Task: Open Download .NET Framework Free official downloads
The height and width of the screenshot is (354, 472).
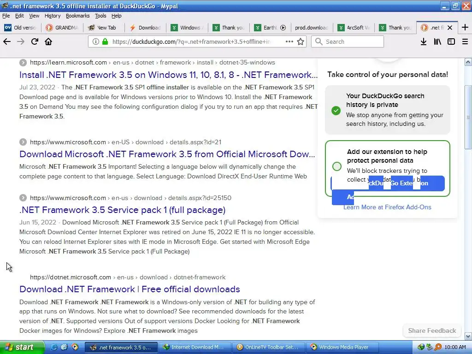Action: pos(130,289)
